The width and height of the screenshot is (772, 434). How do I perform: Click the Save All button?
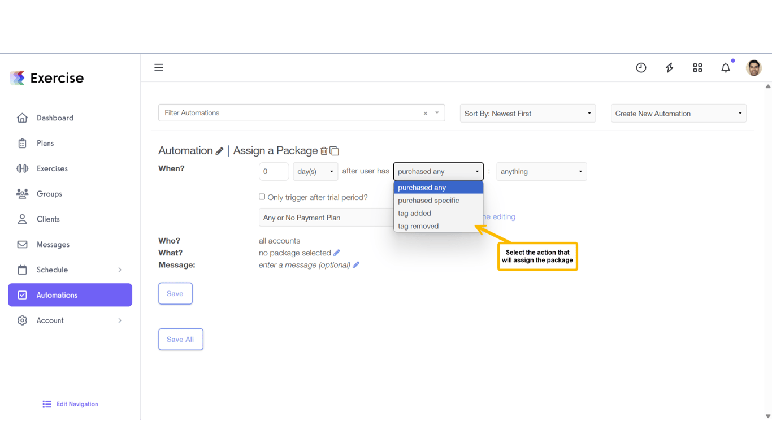[181, 339]
